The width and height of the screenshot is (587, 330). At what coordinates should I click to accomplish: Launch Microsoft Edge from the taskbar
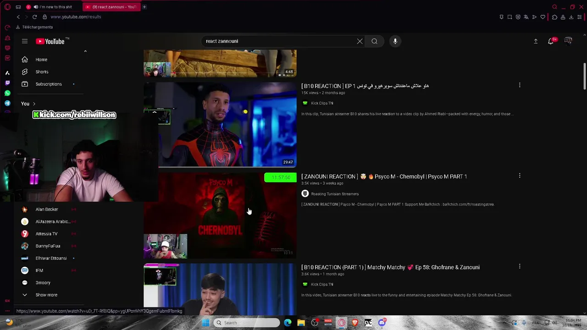coord(288,323)
